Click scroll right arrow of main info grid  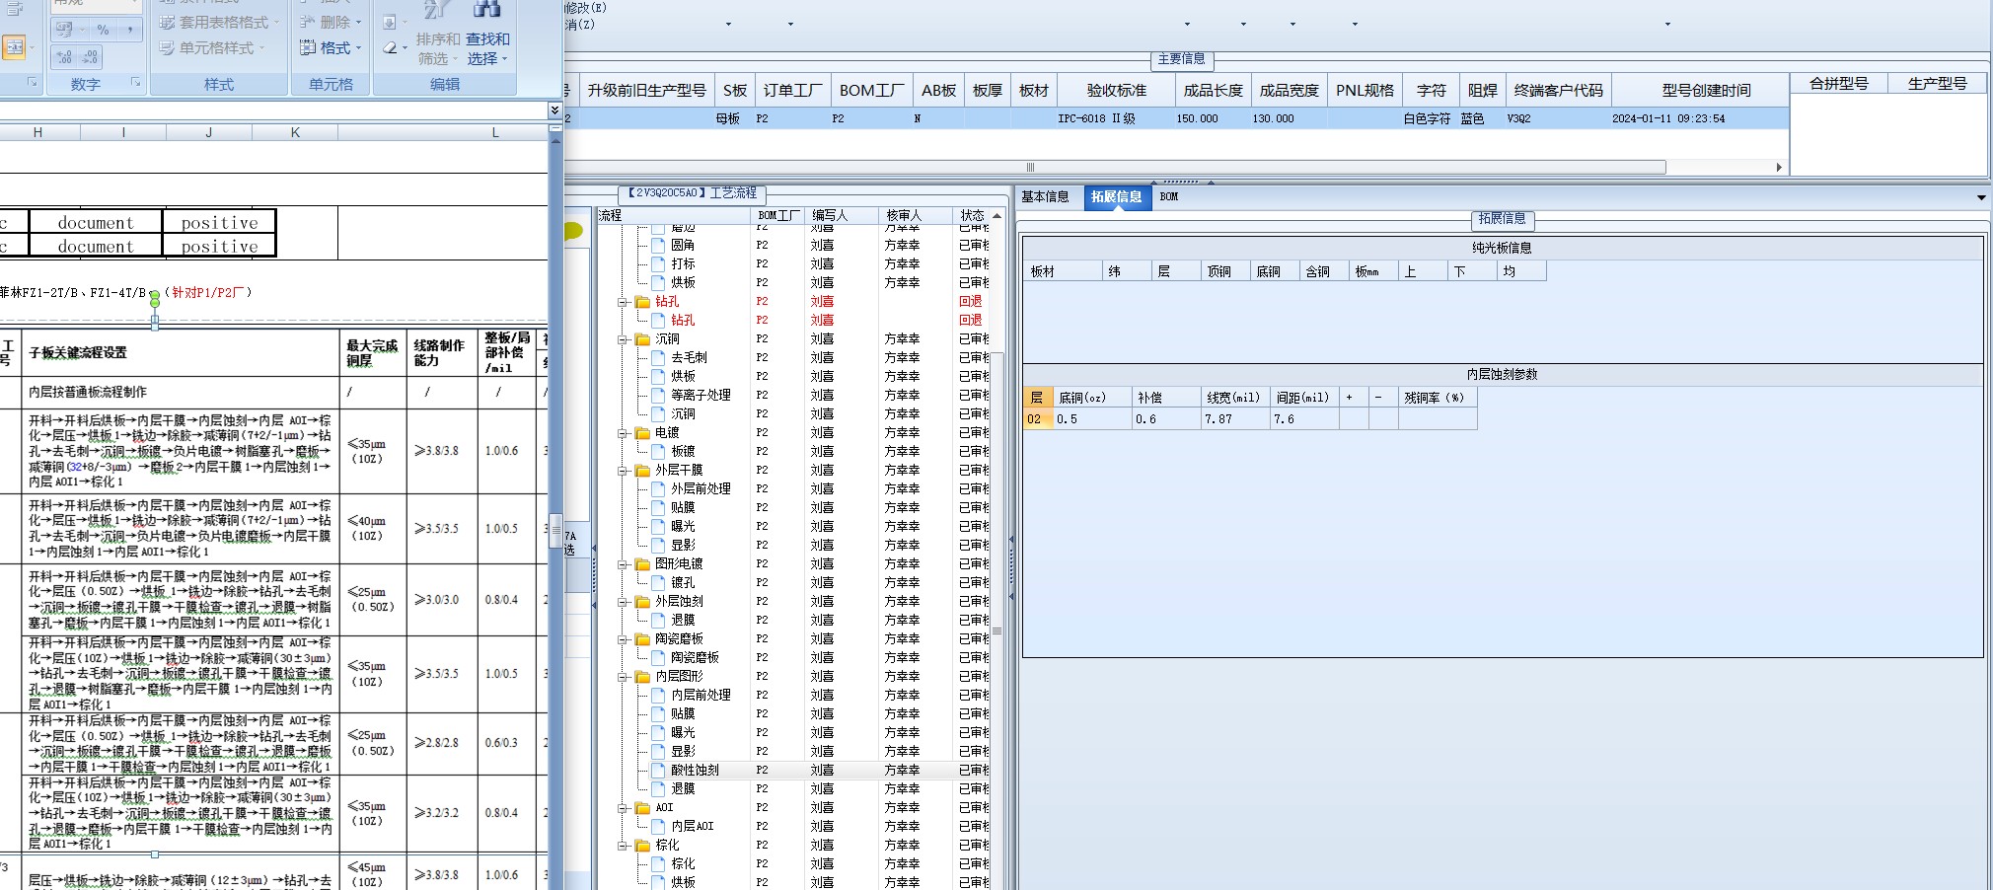[x=1779, y=167]
